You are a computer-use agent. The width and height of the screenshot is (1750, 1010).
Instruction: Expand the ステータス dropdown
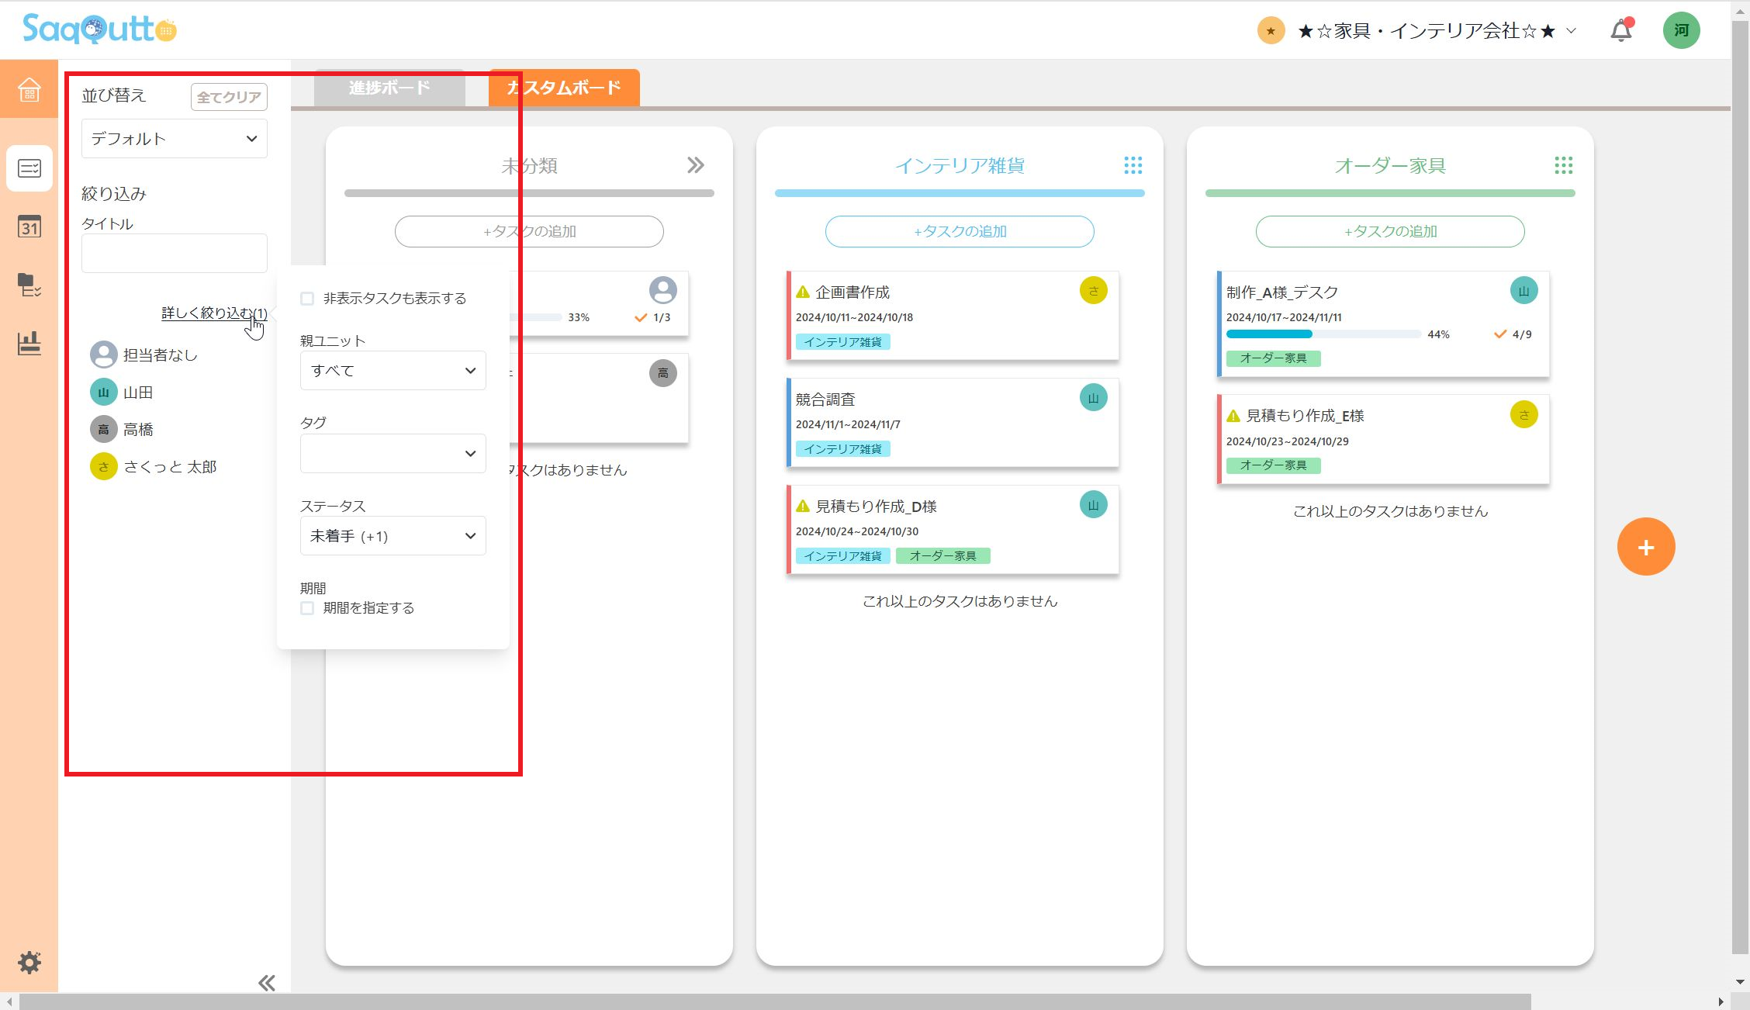coord(393,536)
